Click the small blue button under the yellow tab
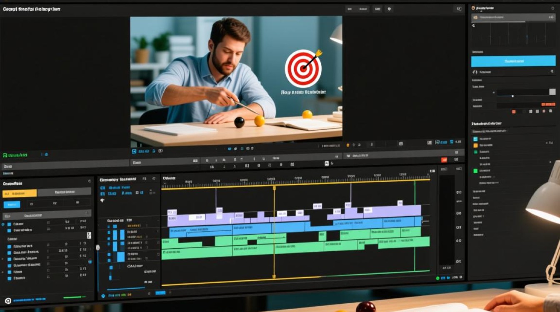This screenshot has height=312, width=560. [x=12, y=204]
